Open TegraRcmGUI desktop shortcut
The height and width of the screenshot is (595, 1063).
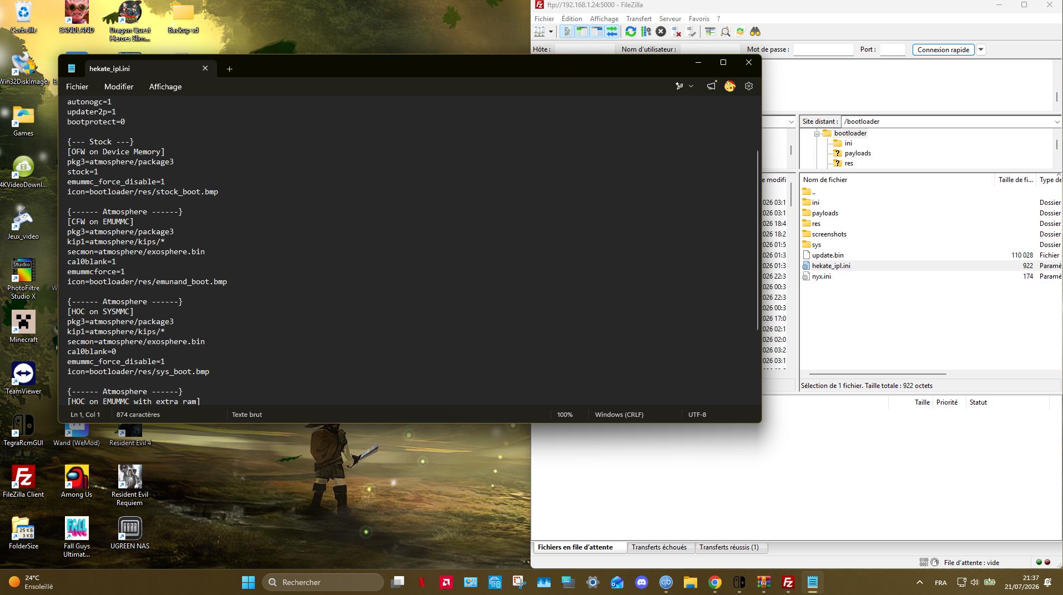[23, 430]
